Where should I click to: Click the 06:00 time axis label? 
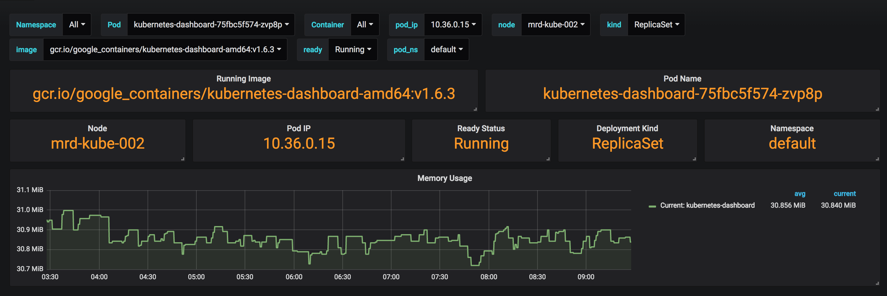(x=294, y=277)
